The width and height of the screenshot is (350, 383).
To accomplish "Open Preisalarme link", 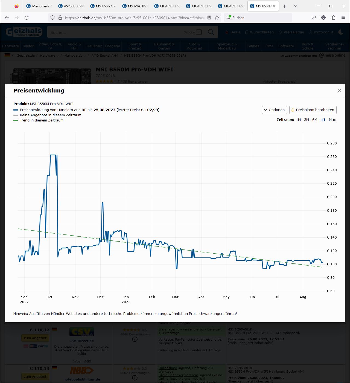I will tap(291, 32).
